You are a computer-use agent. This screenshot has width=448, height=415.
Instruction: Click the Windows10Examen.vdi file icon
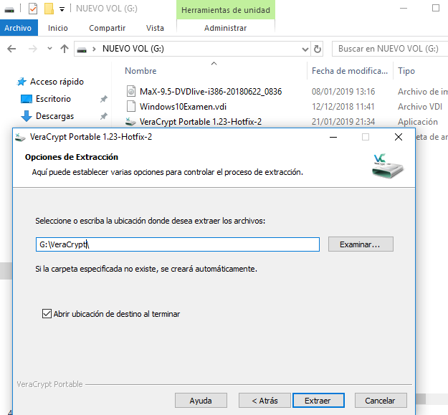coord(131,106)
